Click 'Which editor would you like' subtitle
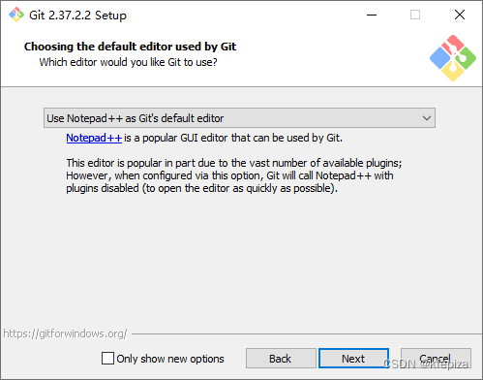 (129, 62)
